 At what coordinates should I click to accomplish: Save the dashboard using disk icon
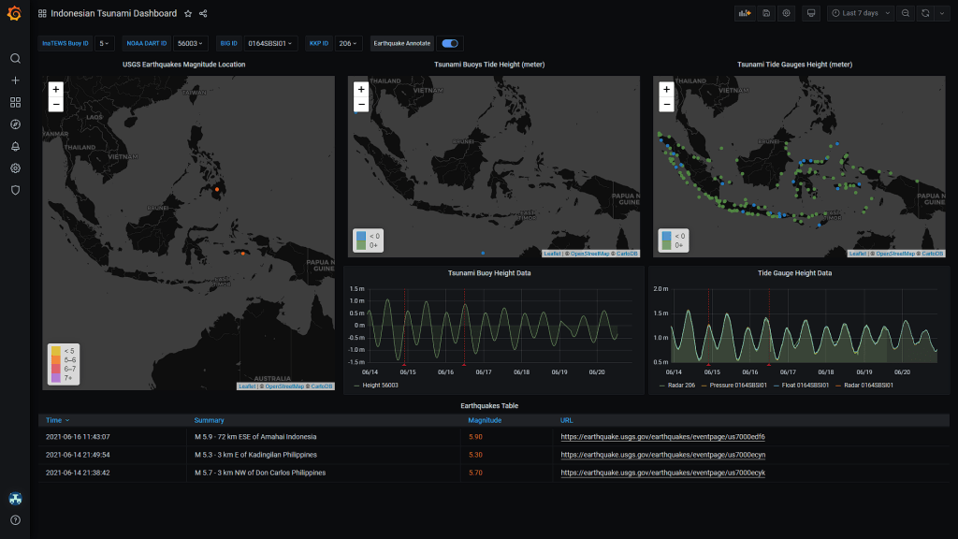coord(766,13)
